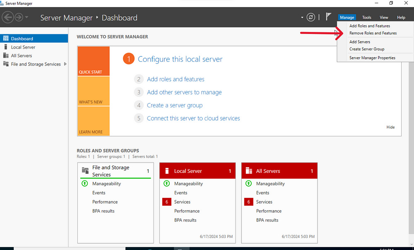Click File and Storage Services manageability status icon

pyautogui.click(x=85, y=183)
